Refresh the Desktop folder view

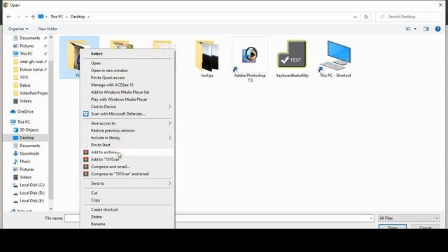(366, 17)
